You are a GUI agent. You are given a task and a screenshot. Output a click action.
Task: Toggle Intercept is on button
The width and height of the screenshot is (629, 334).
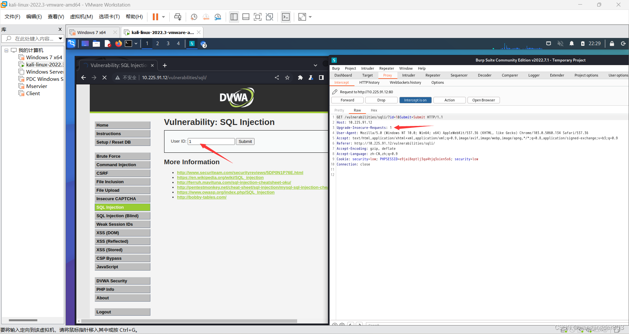click(415, 100)
